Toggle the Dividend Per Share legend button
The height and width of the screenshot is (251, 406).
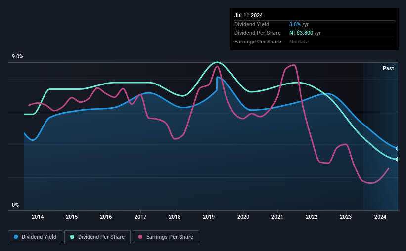point(97,237)
